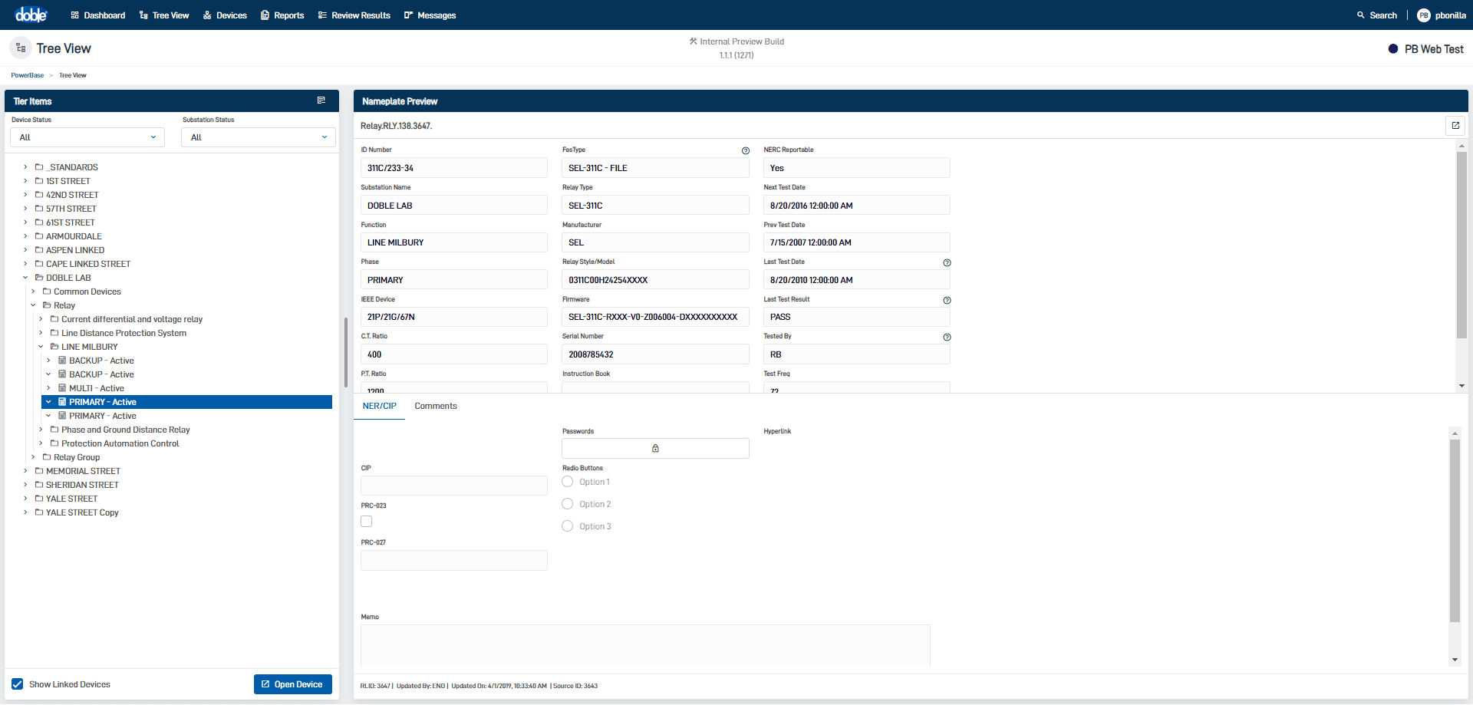The image size is (1473, 705).
Task: Click Last Test Result help icon
Action: pyautogui.click(x=947, y=301)
